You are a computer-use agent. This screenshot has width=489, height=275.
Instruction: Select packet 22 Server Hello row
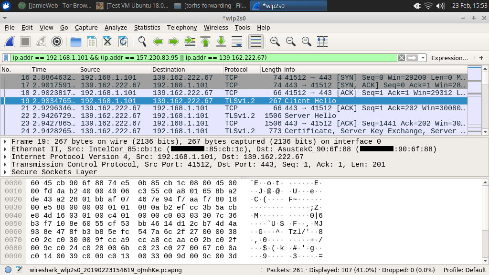click(x=234, y=116)
